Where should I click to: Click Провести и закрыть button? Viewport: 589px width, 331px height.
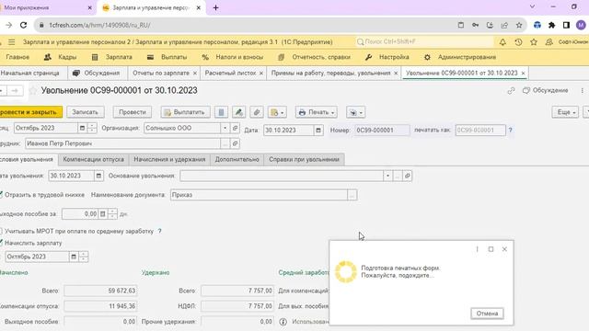coord(30,112)
